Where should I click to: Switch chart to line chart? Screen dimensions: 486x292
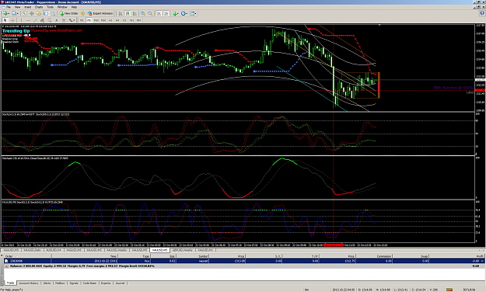pos(135,13)
